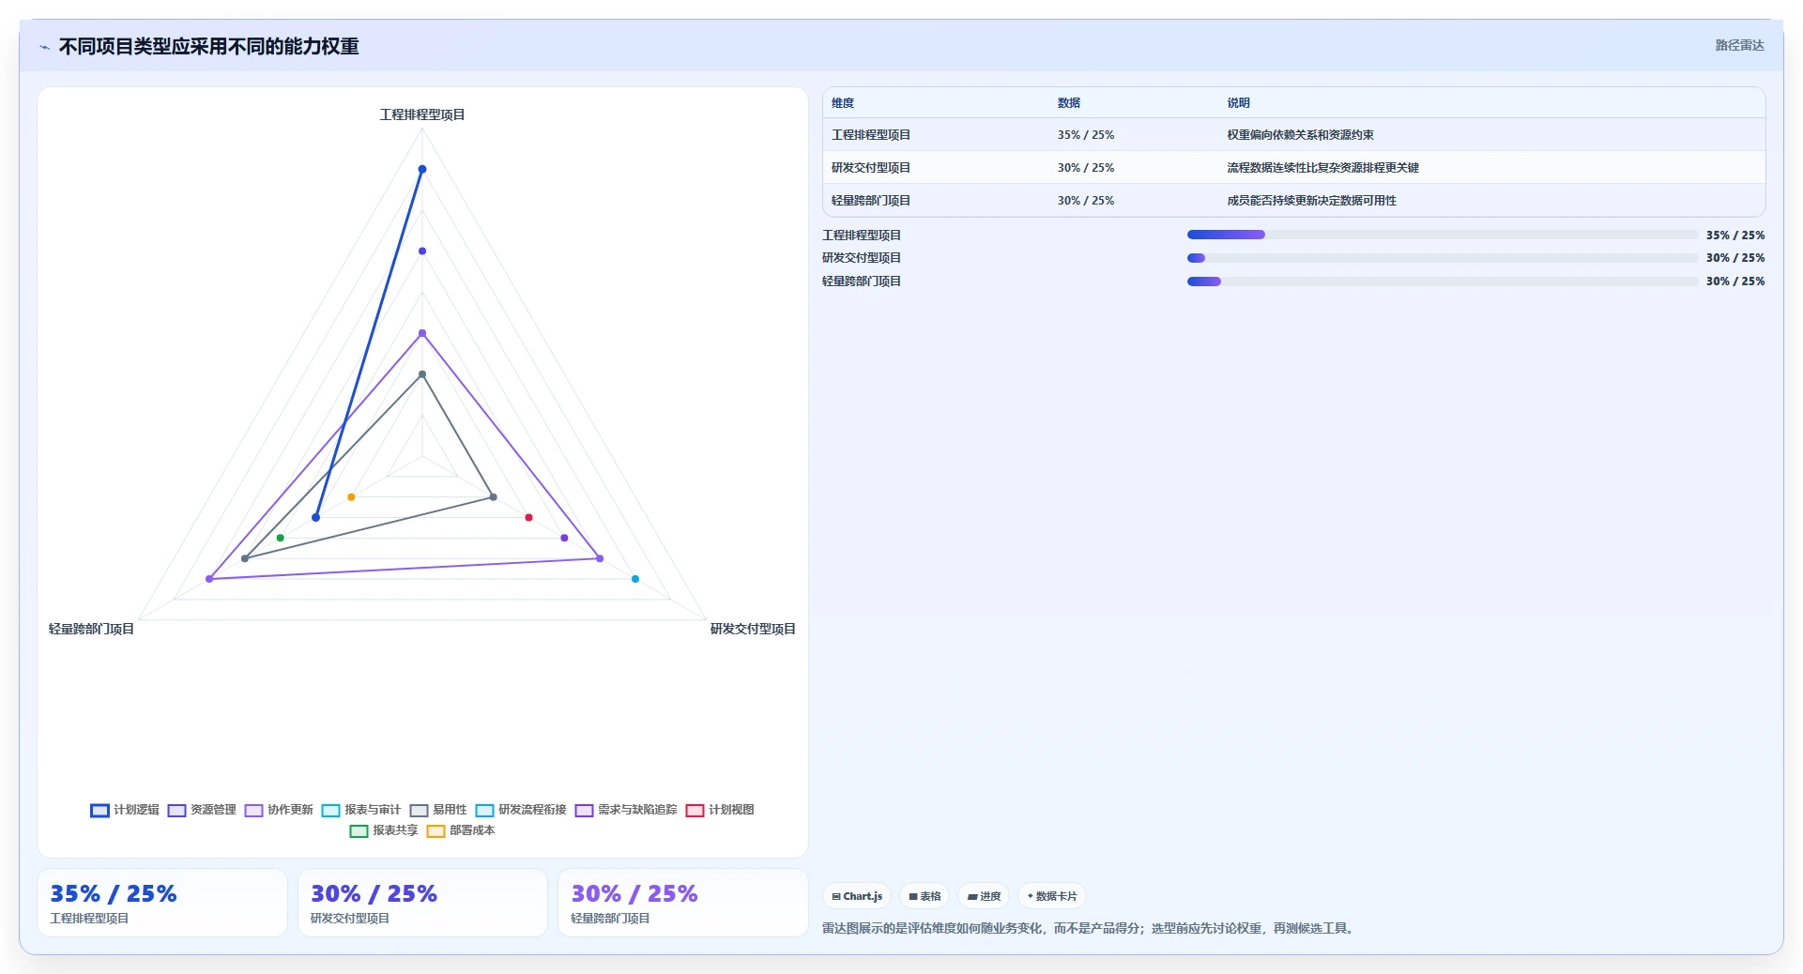
Task: Select the Chart.js chip
Action: [857, 896]
